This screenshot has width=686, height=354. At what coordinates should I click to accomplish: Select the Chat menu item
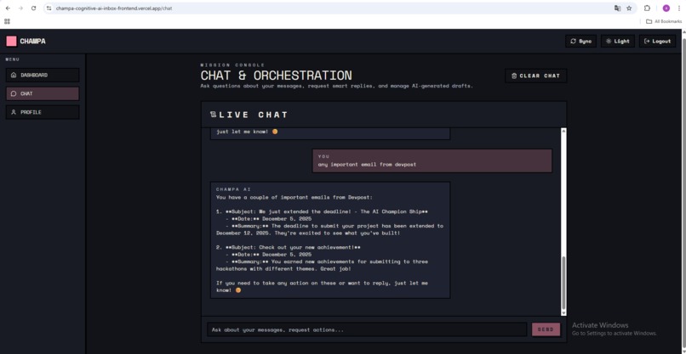pos(43,93)
